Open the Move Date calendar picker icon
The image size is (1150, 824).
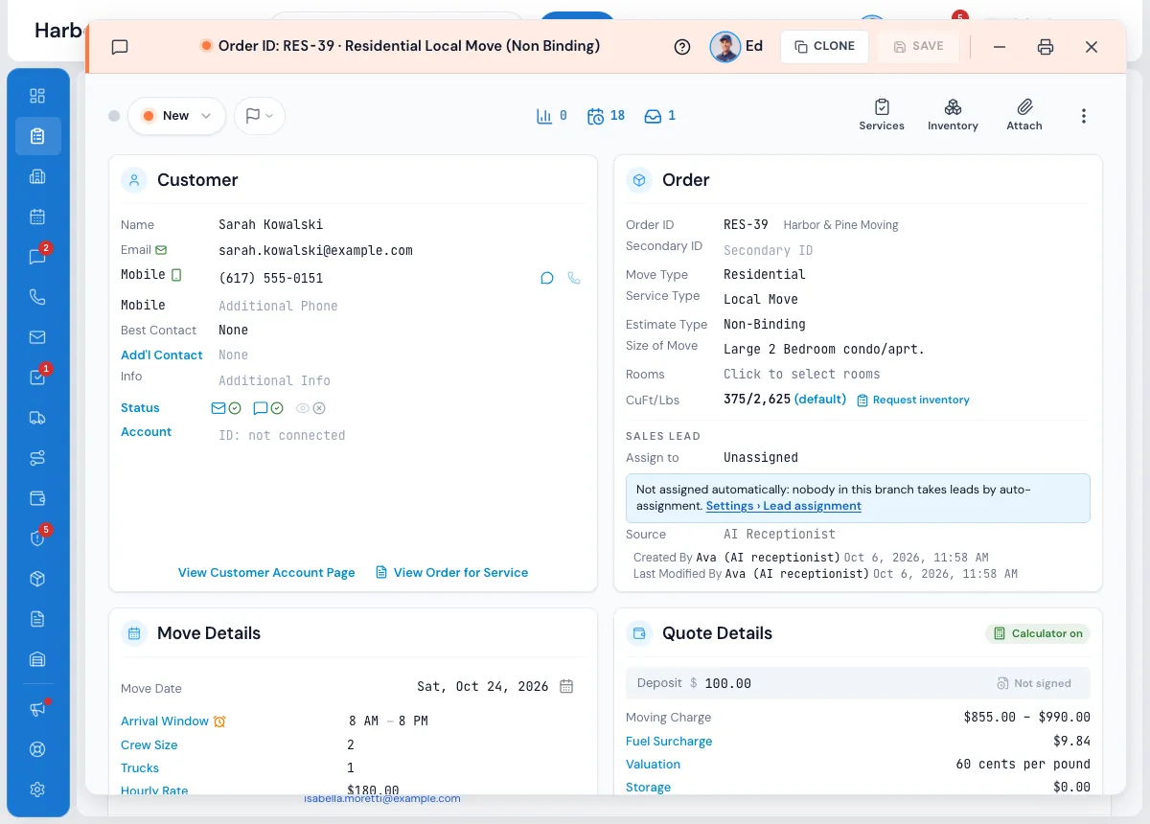566,686
